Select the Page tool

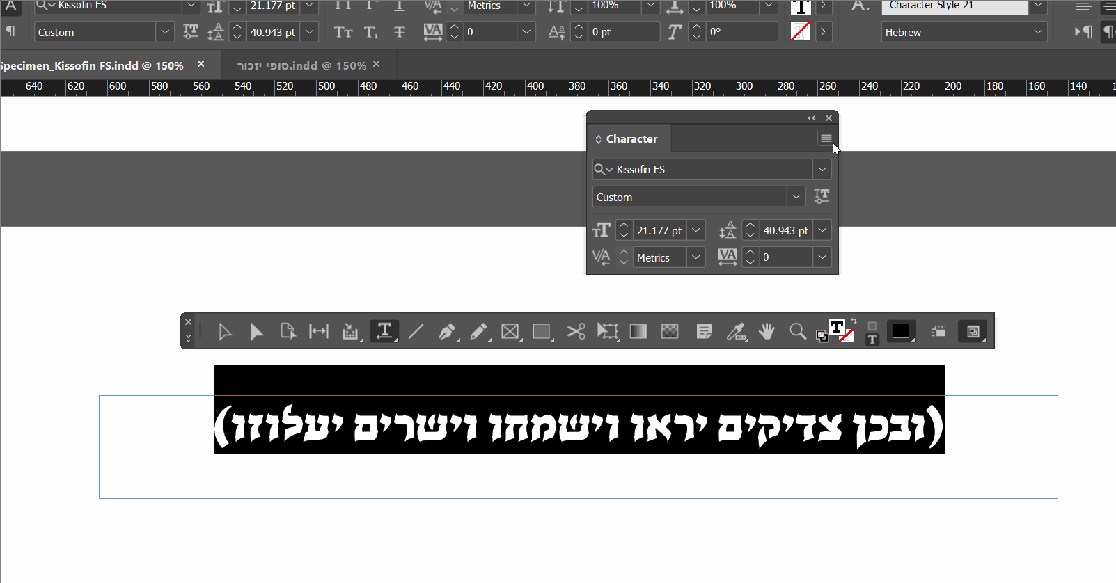(288, 331)
